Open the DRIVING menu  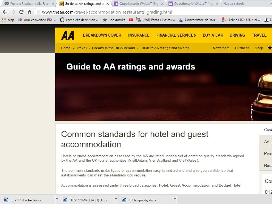tap(237, 35)
